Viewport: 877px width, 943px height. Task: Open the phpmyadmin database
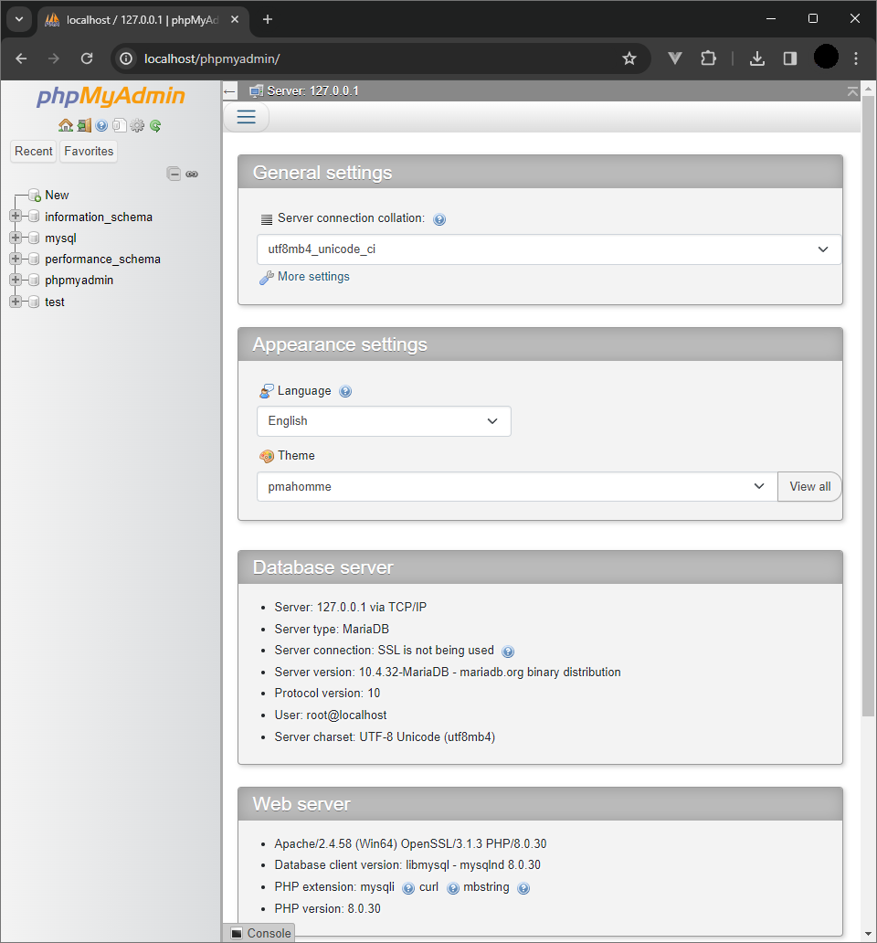(x=79, y=281)
